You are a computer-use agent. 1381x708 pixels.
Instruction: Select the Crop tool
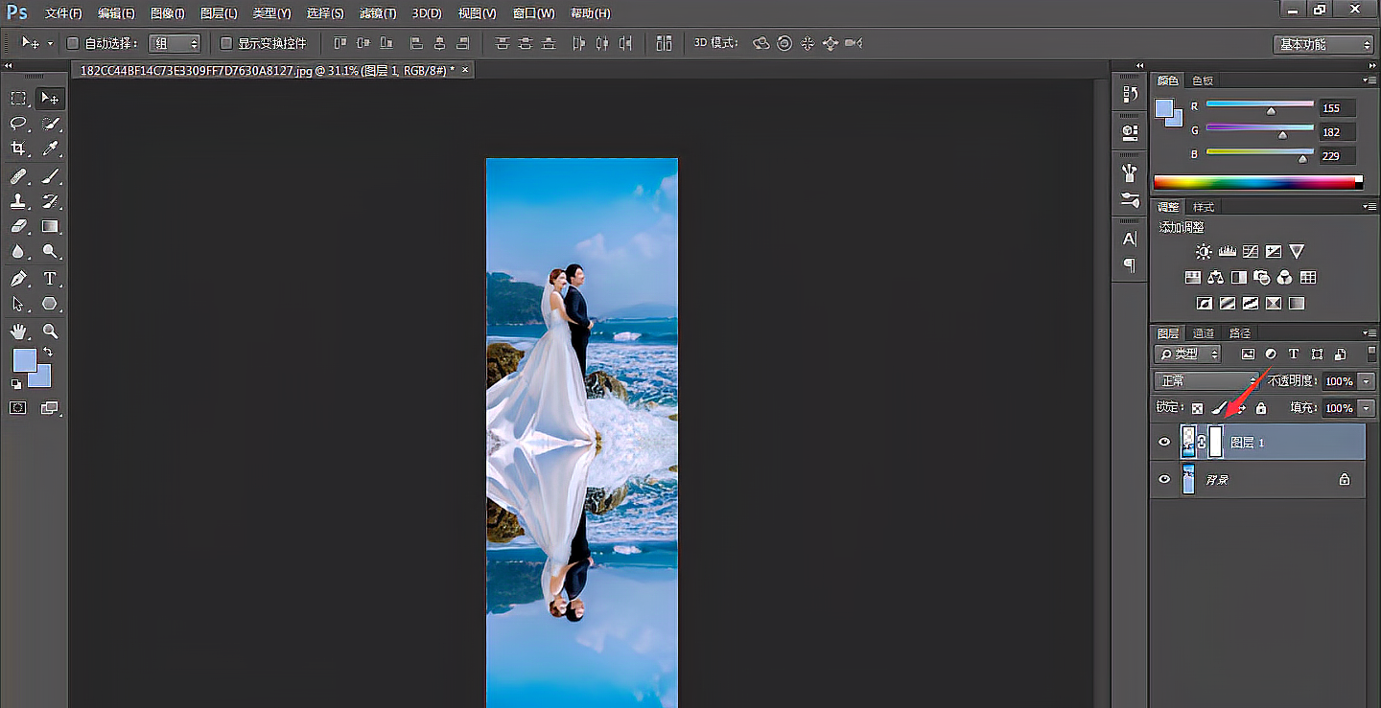[x=18, y=148]
